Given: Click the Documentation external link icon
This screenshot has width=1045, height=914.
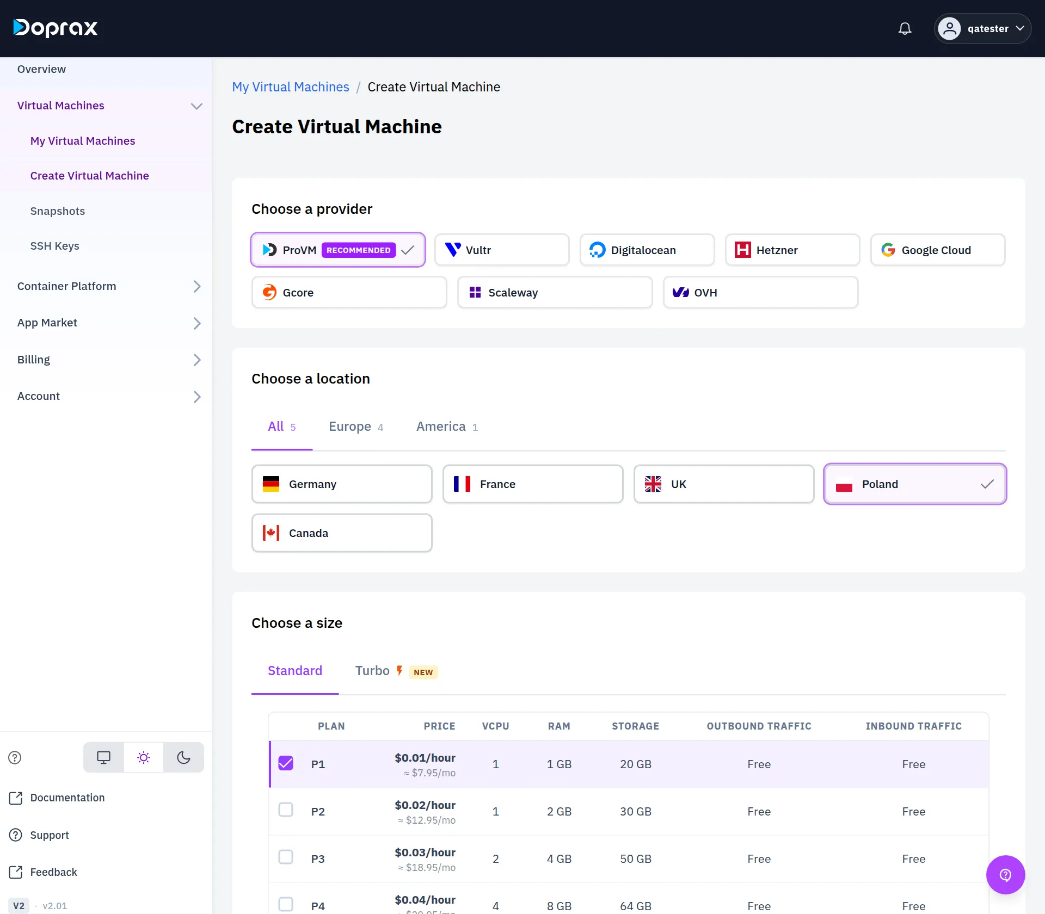Looking at the screenshot, I should (x=16, y=798).
